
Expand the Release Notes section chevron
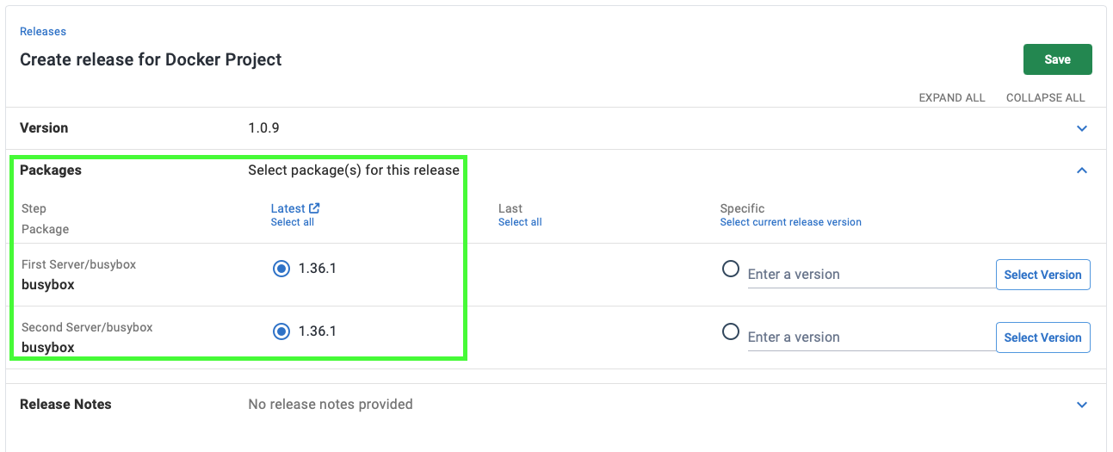[1082, 405]
